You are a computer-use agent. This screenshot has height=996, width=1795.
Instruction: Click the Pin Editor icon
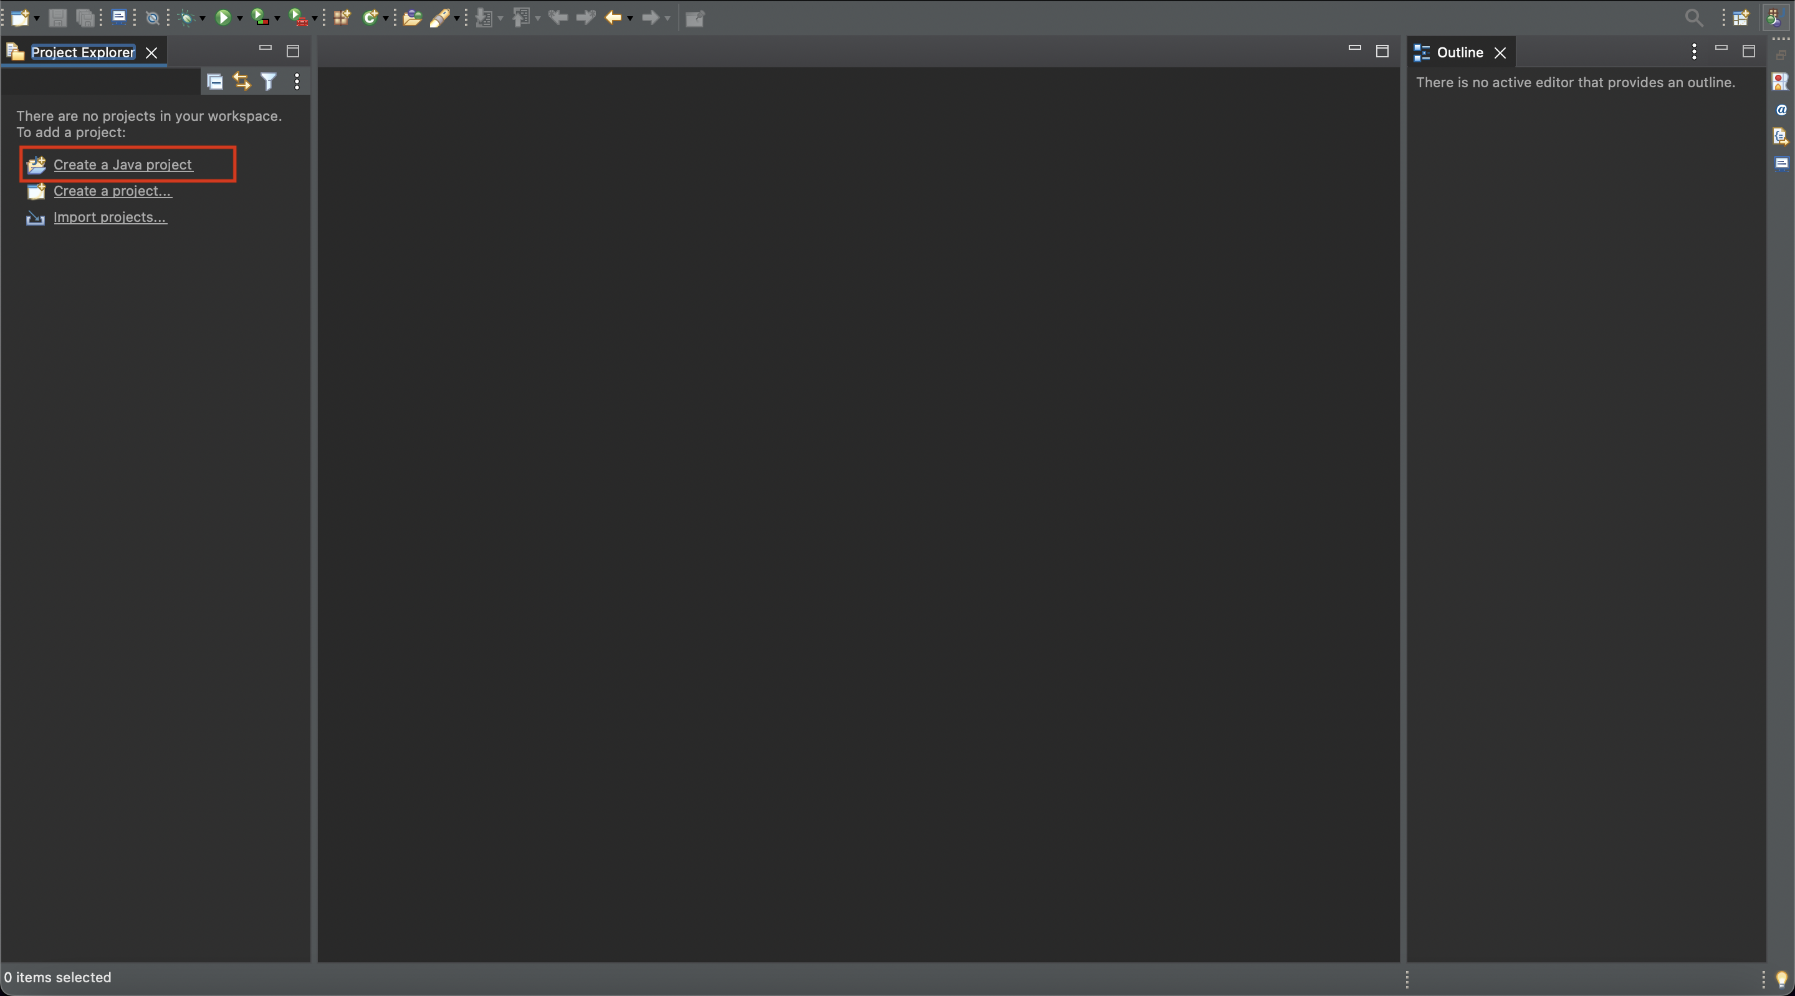click(x=695, y=18)
